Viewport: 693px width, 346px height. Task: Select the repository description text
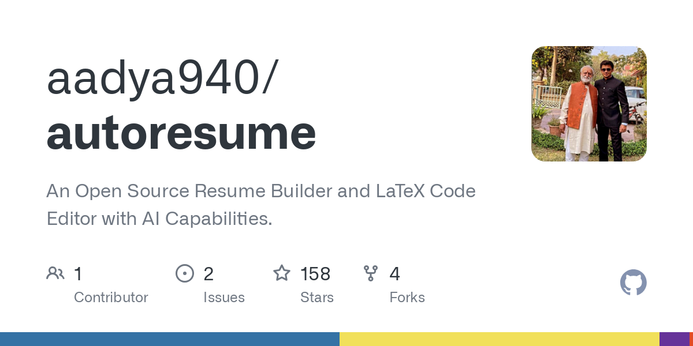(261, 205)
